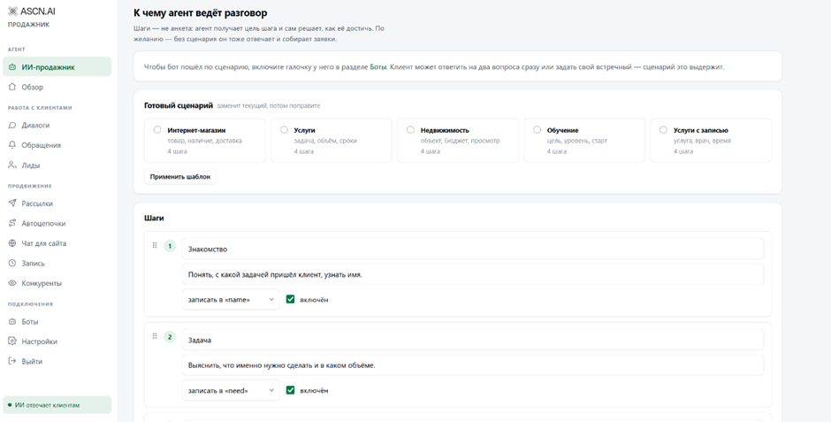Click the Чат для сайта globe icon
Viewport: 831px width, 422px height.
12,243
